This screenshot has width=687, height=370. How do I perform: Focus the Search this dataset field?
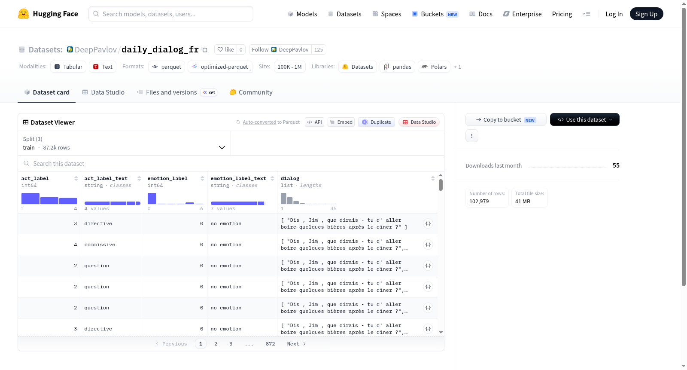(231, 164)
